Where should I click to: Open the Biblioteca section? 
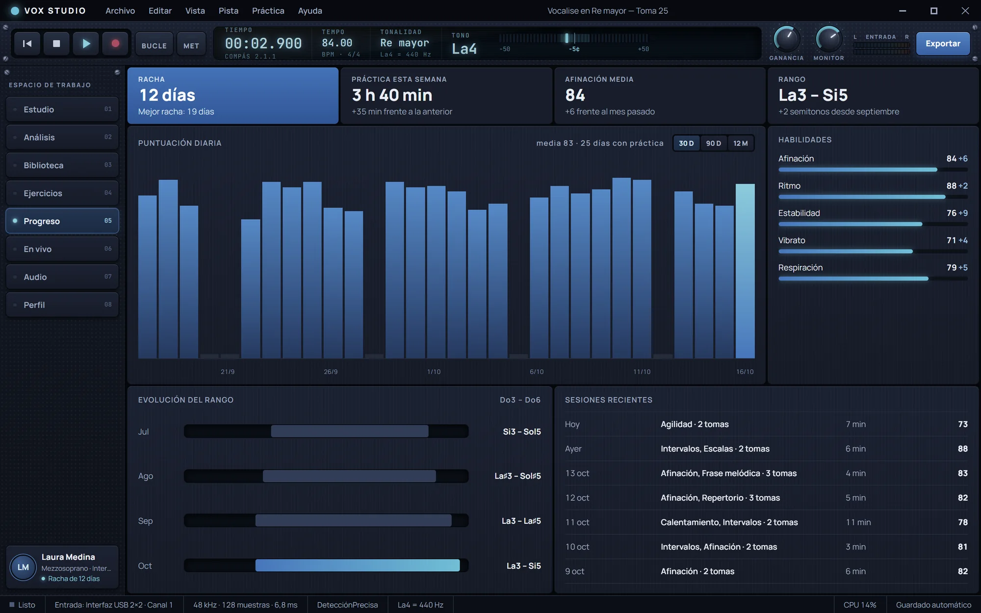(62, 165)
